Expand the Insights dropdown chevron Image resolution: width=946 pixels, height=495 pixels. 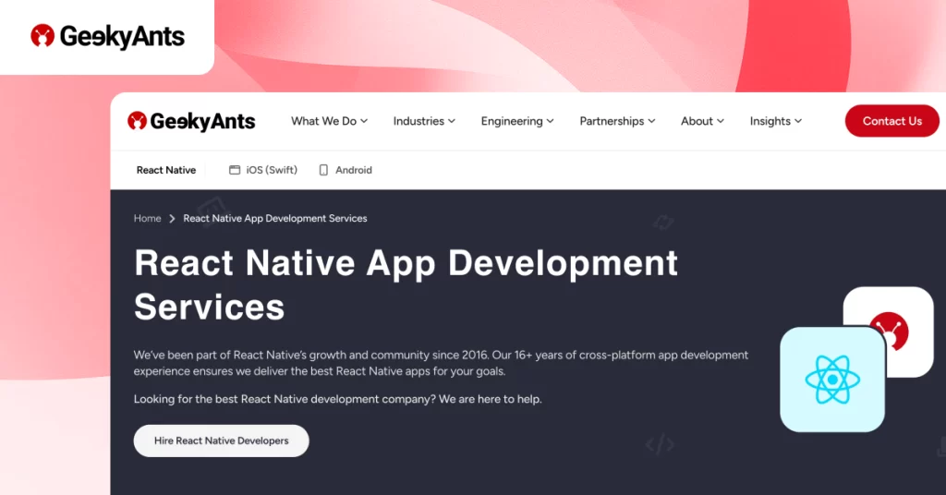coord(798,121)
